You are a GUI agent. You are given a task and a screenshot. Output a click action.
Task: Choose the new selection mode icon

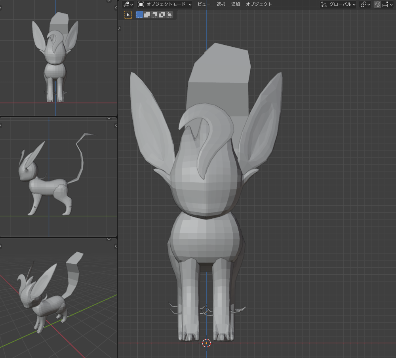[139, 15]
